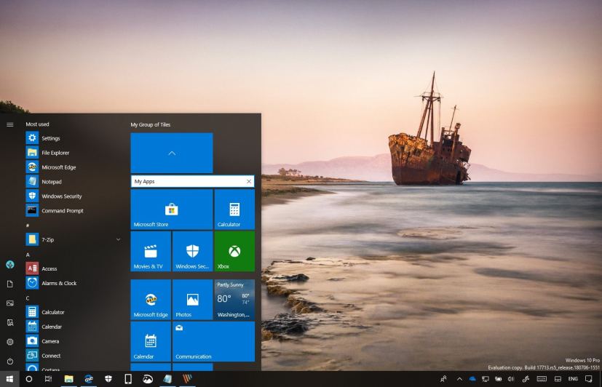Screen dimensions: 602x387
Task: Open Settings from Most used list
Action: [x=73, y=138]
